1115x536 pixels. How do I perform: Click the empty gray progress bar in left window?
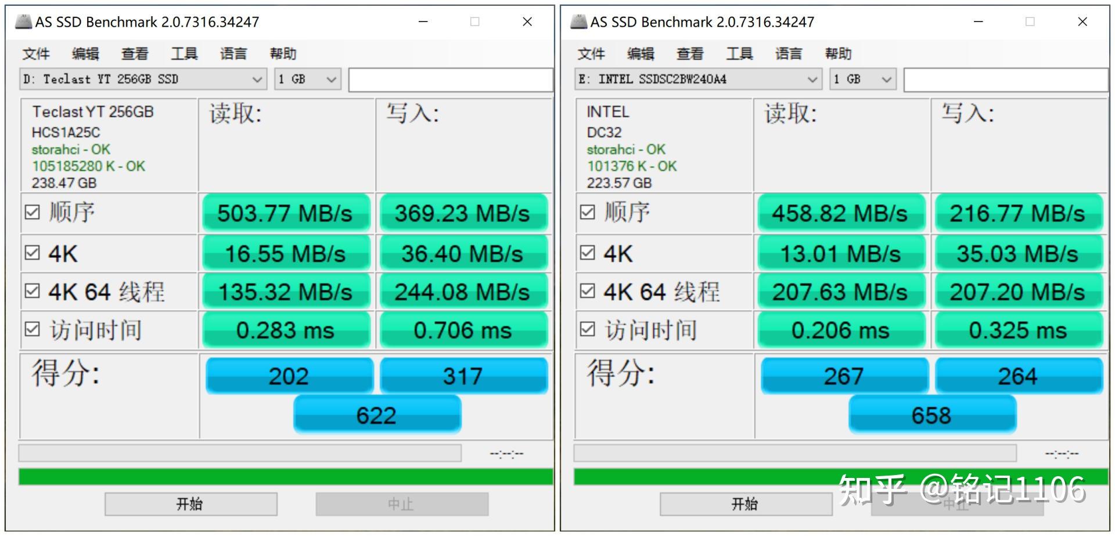[x=240, y=453]
